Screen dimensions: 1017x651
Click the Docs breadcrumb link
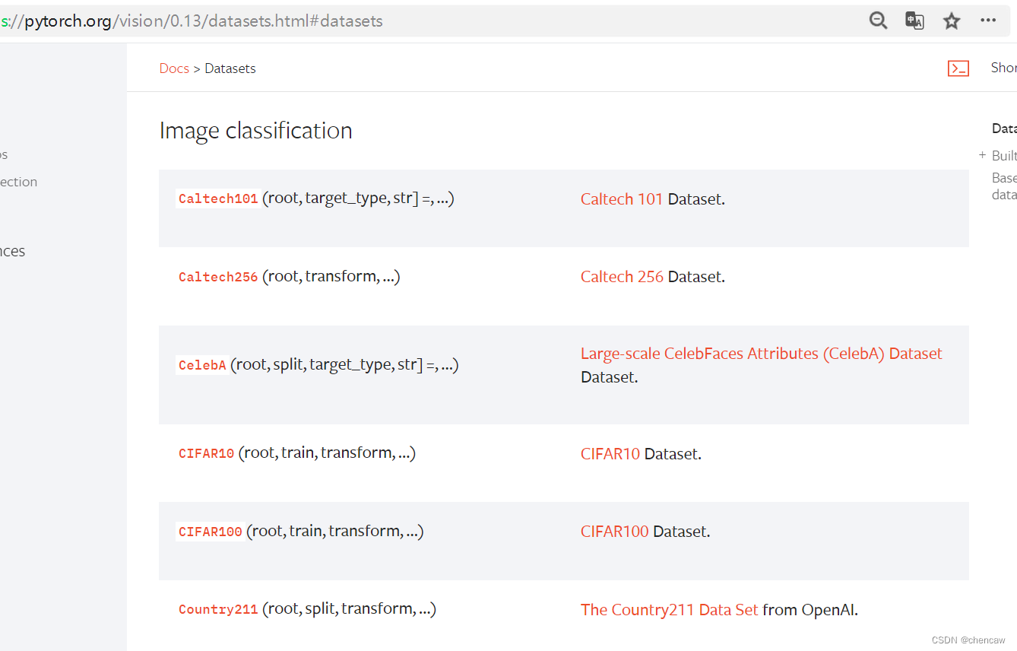tap(174, 68)
